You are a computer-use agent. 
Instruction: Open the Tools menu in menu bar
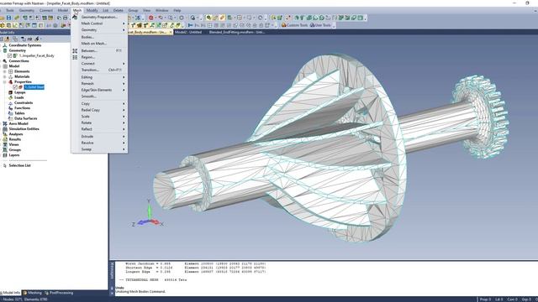[9, 11]
